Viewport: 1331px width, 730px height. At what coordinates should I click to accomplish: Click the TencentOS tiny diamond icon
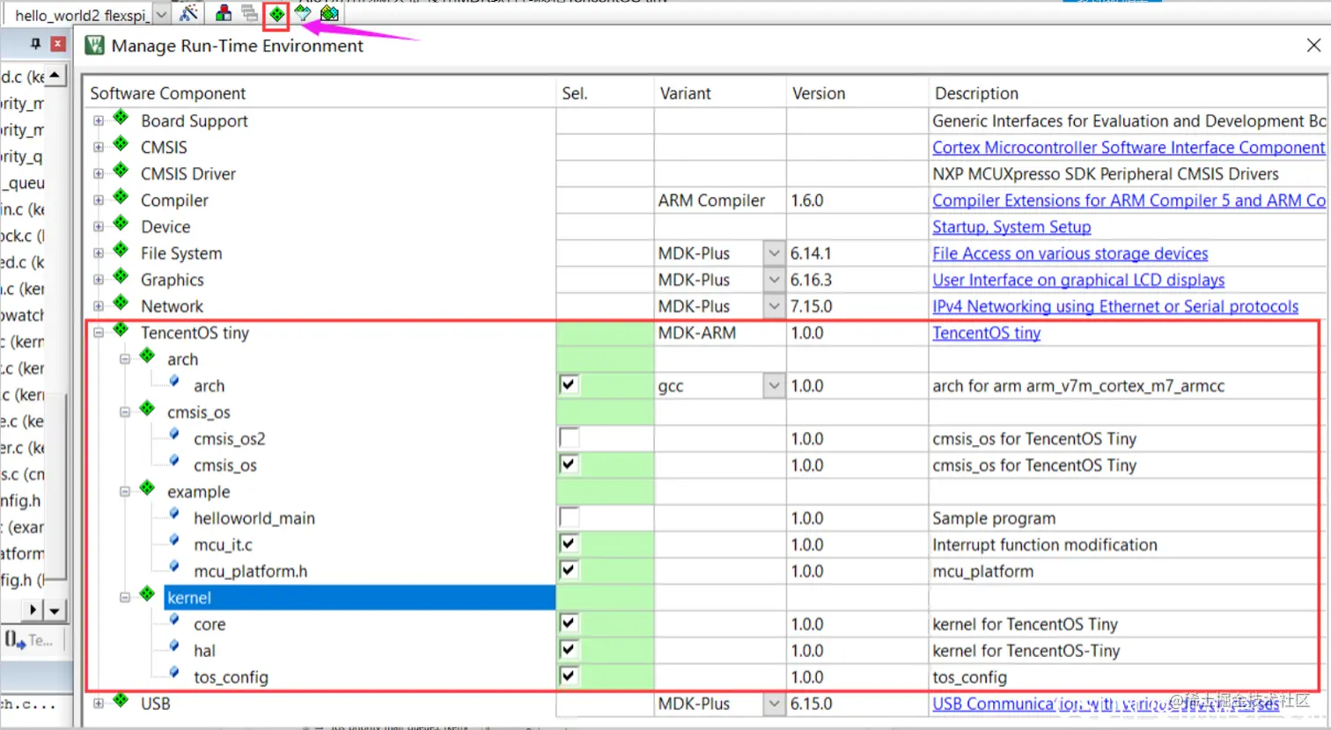(121, 330)
